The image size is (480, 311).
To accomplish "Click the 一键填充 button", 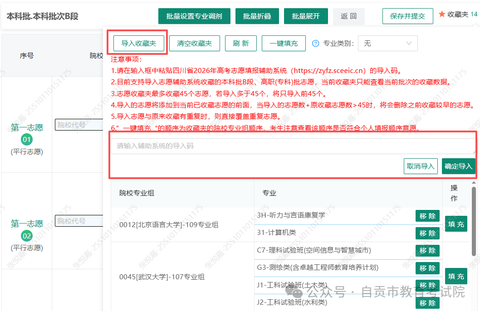I will tap(284, 43).
